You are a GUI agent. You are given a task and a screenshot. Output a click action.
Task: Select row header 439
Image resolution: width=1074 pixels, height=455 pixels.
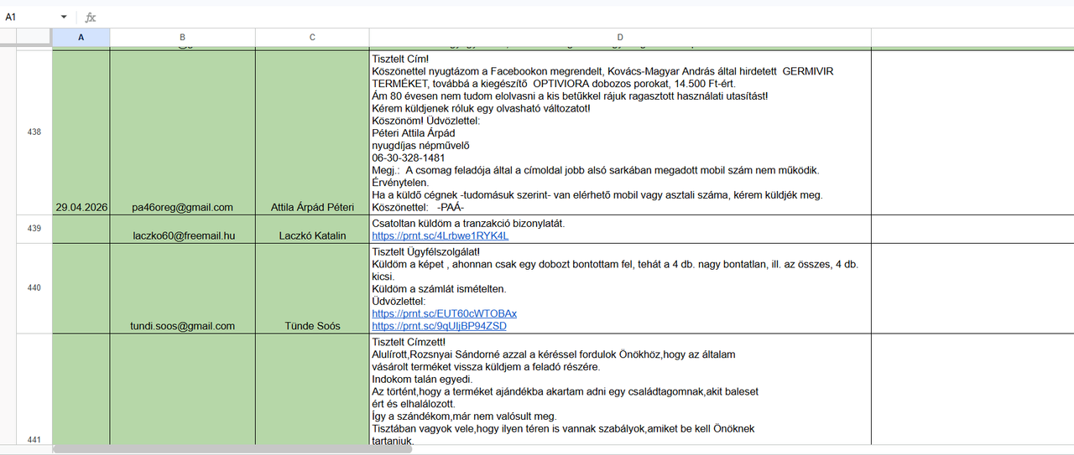(x=34, y=229)
